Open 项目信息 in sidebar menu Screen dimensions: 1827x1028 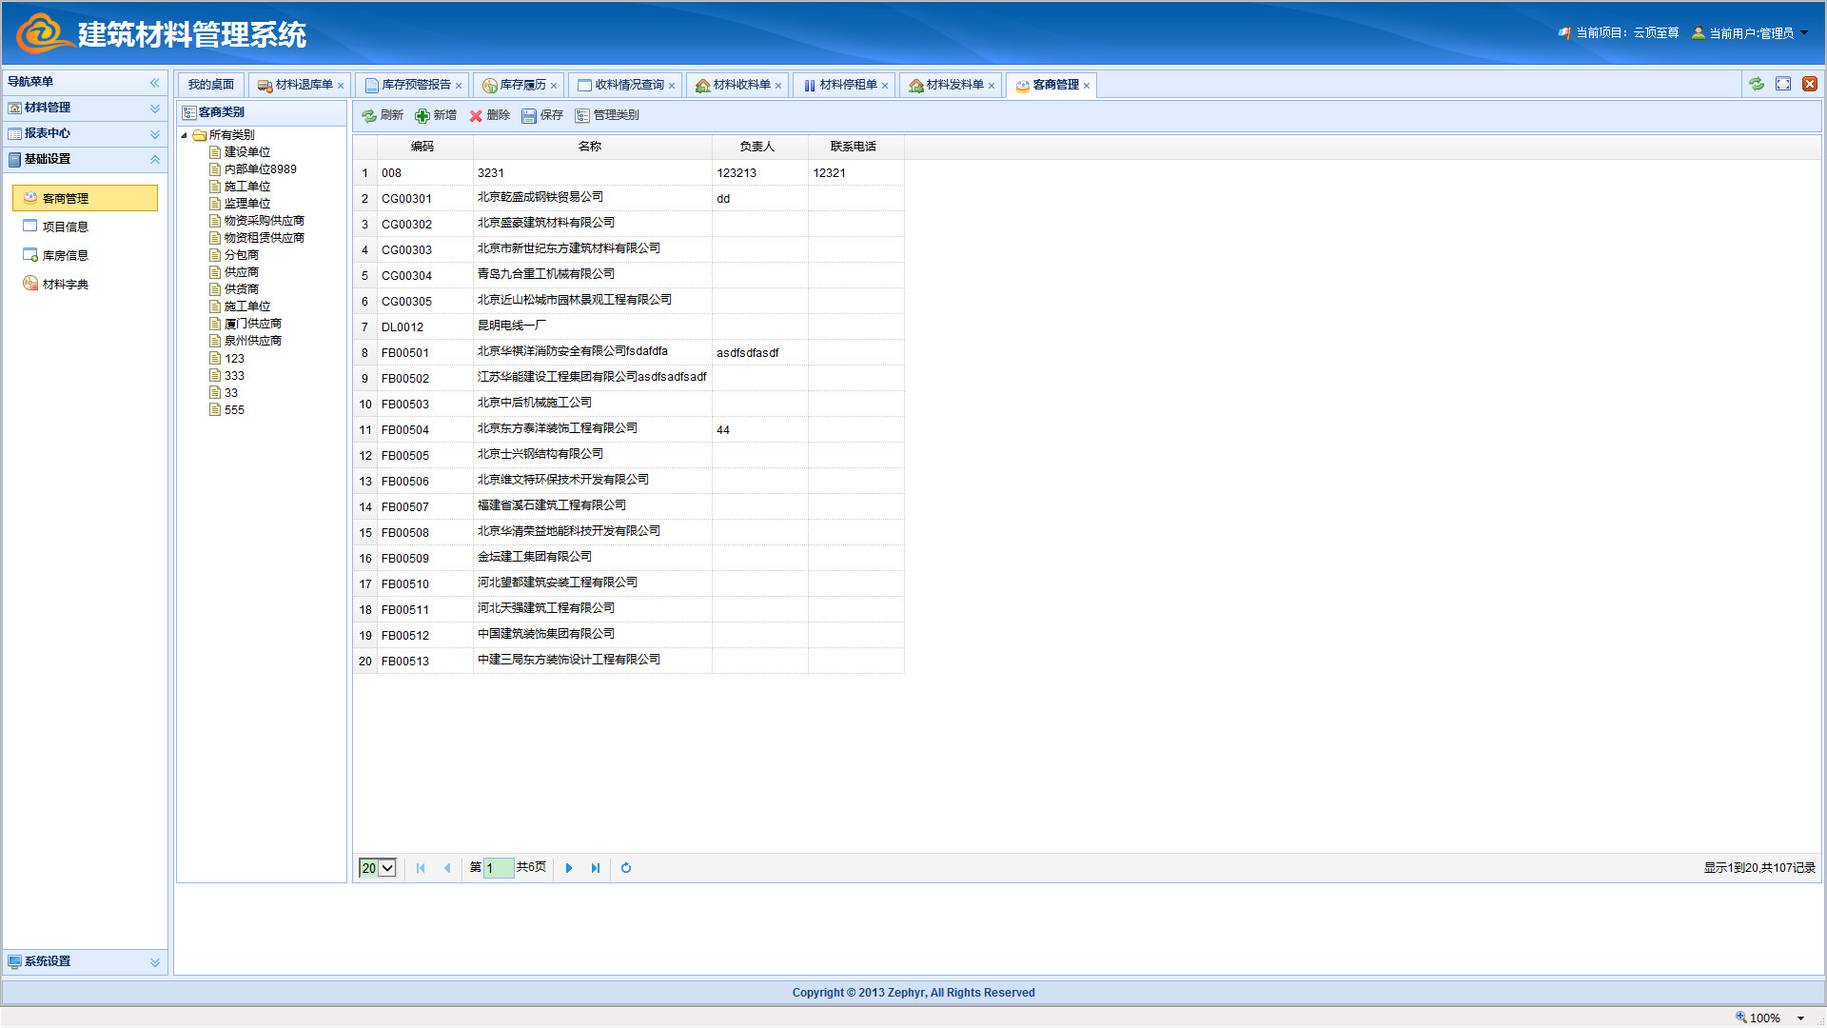[65, 227]
